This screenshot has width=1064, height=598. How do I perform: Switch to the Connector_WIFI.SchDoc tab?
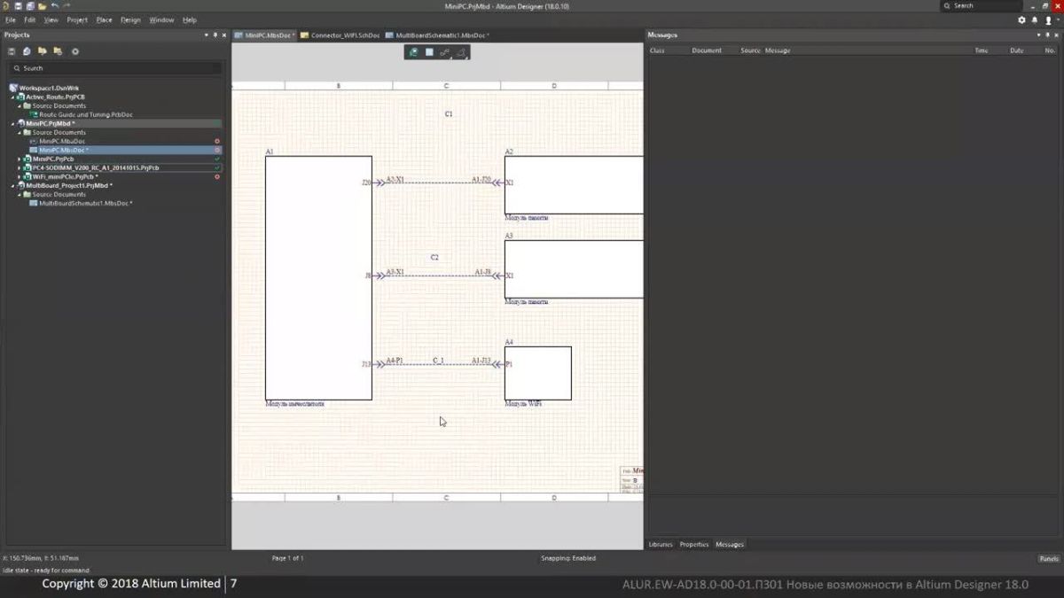[340, 35]
